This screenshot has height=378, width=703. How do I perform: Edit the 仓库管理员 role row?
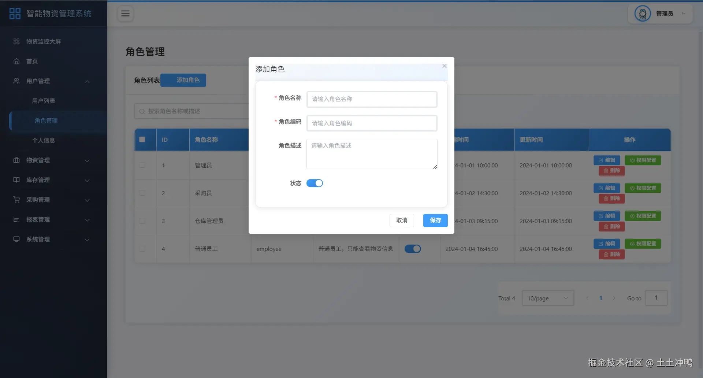click(607, 216)
